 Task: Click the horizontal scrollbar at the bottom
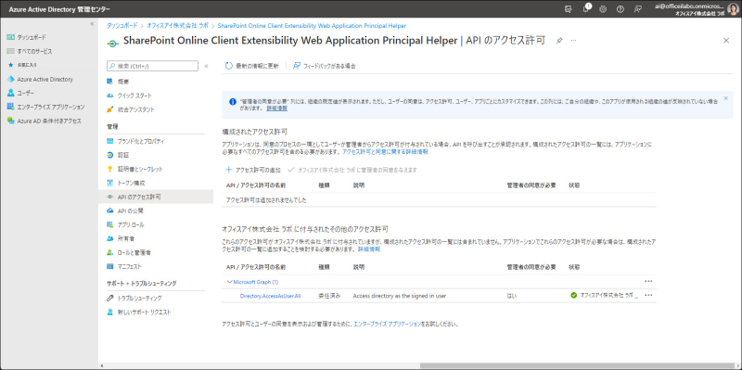(x=577, y=365)
